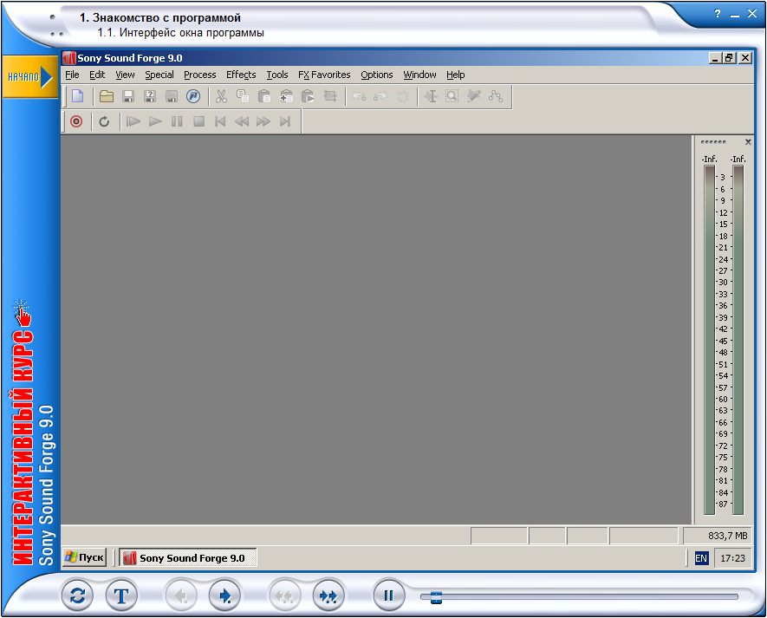This screenshot has width=767, height=618.
Task: Open the Help menu
Action: coord(455,75)
